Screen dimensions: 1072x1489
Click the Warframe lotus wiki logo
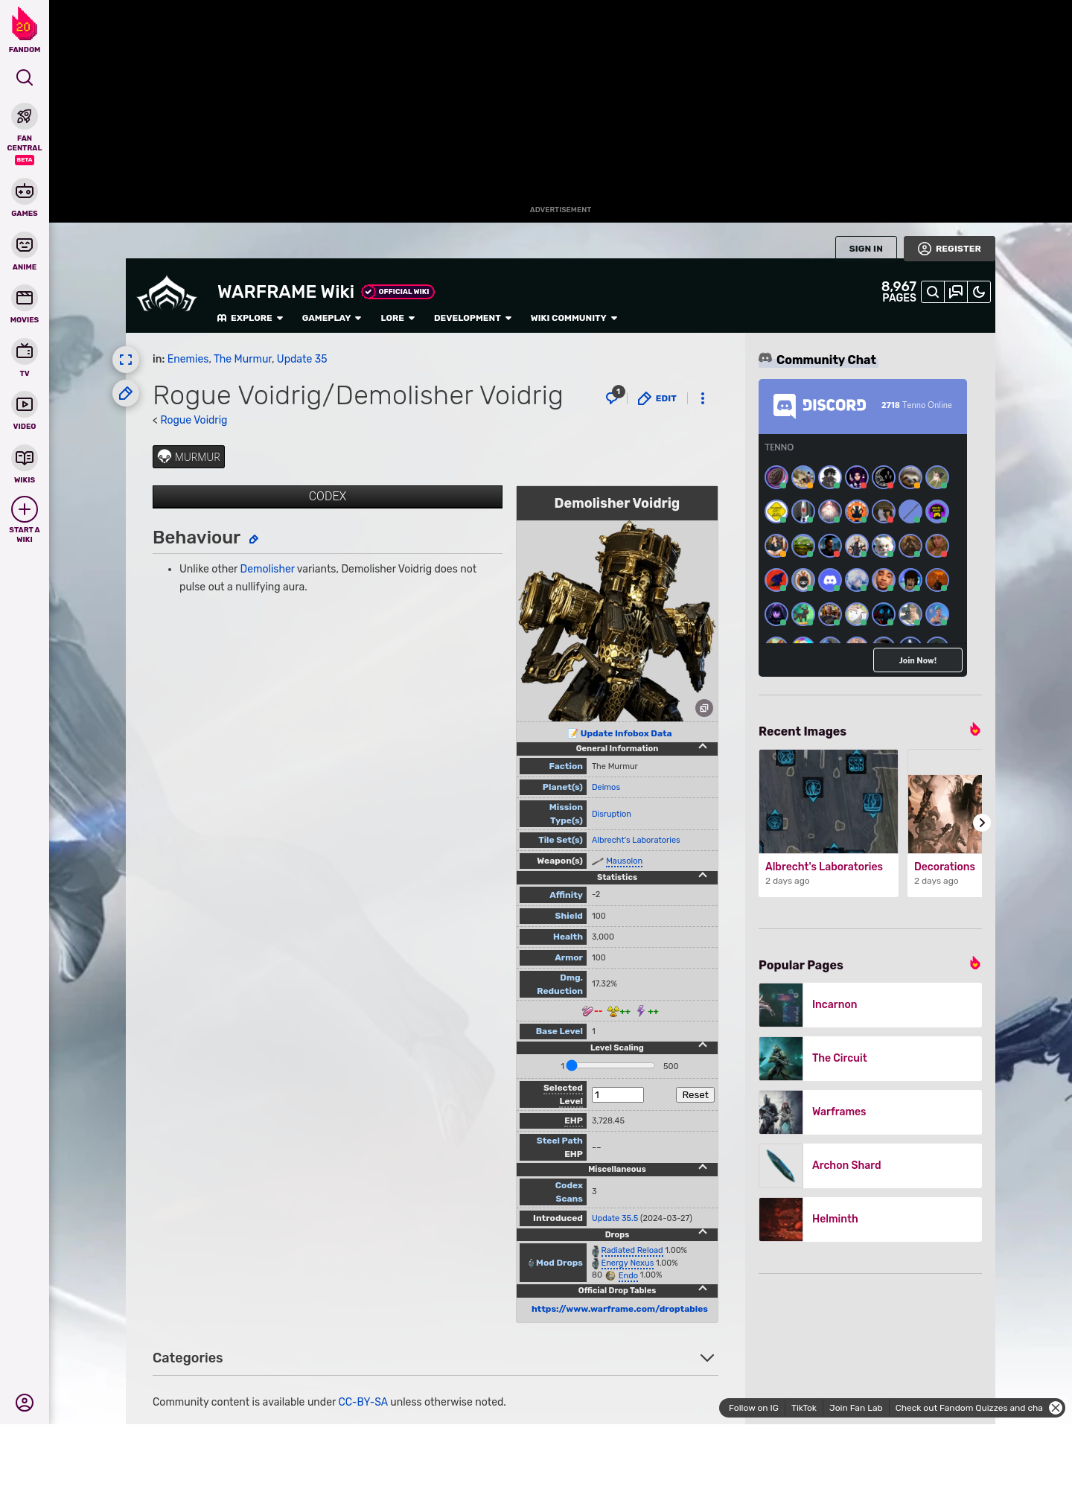point(167,295)
